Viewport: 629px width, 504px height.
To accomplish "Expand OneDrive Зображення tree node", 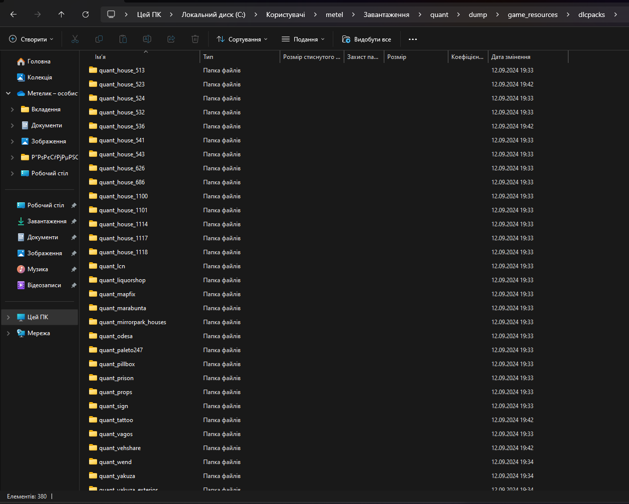I will point(12,141).
